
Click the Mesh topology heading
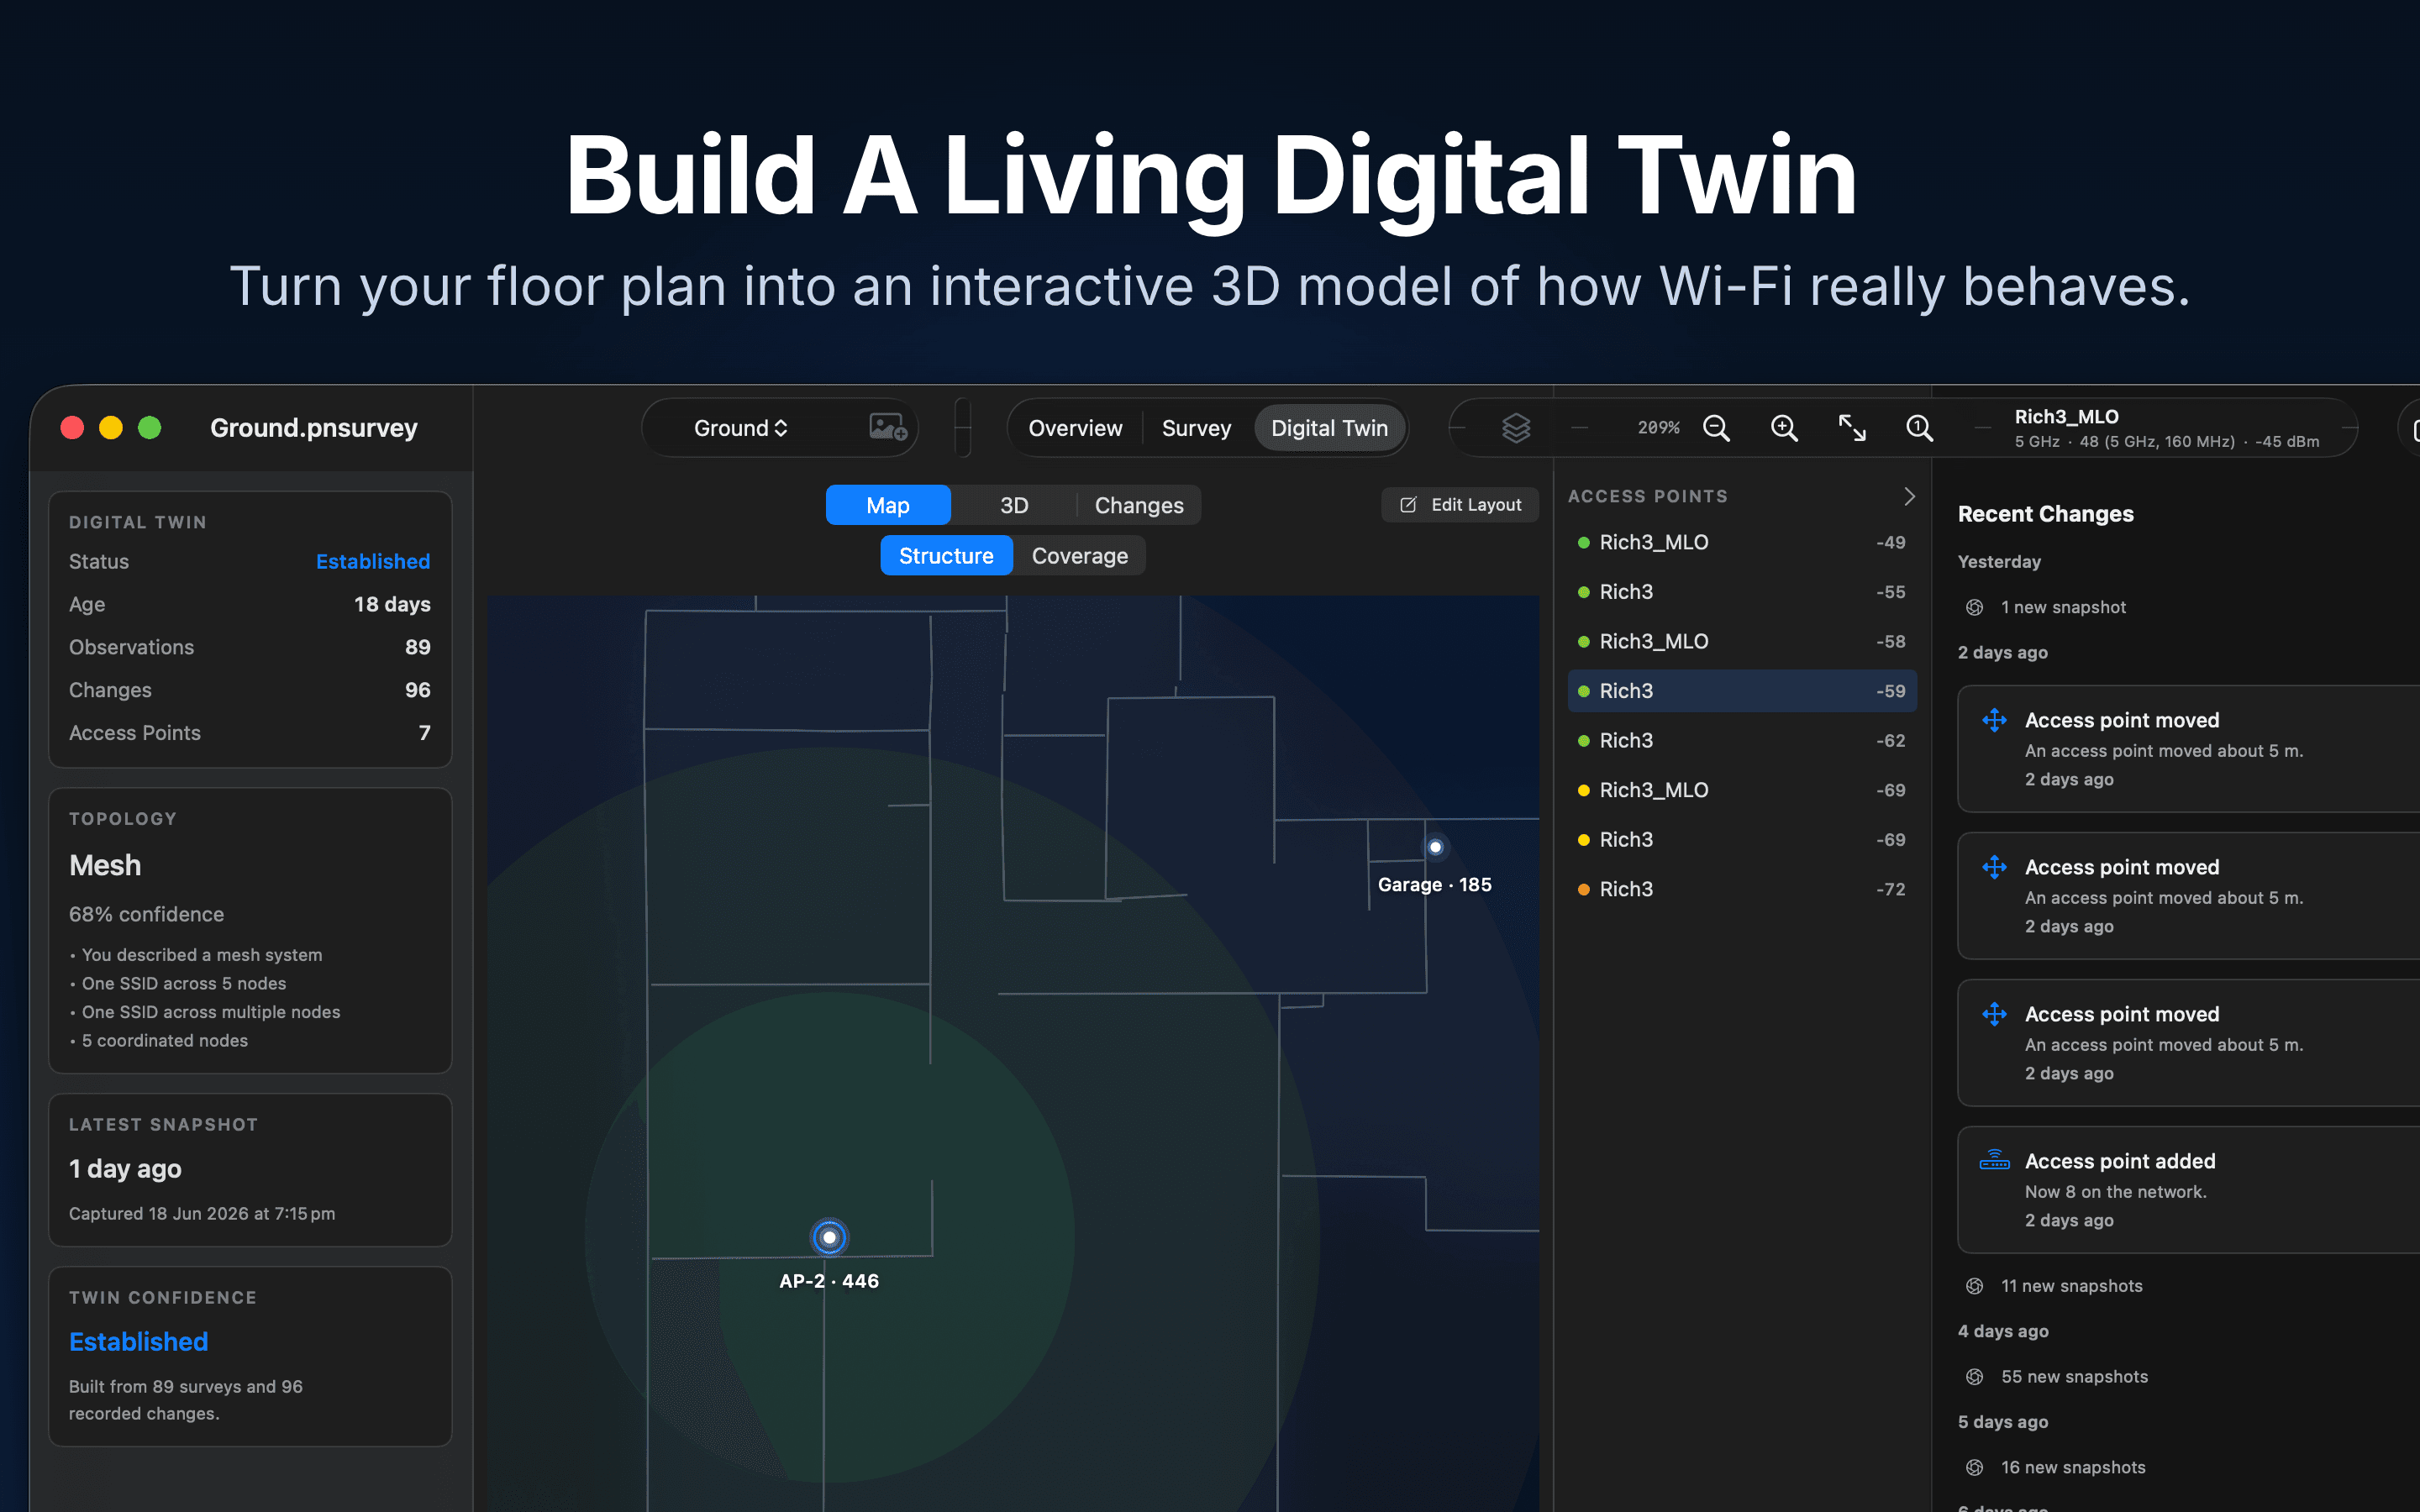105,865
